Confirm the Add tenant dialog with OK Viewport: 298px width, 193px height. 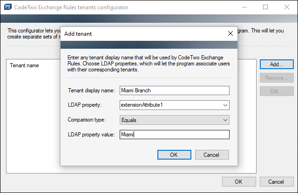[174, 155]
